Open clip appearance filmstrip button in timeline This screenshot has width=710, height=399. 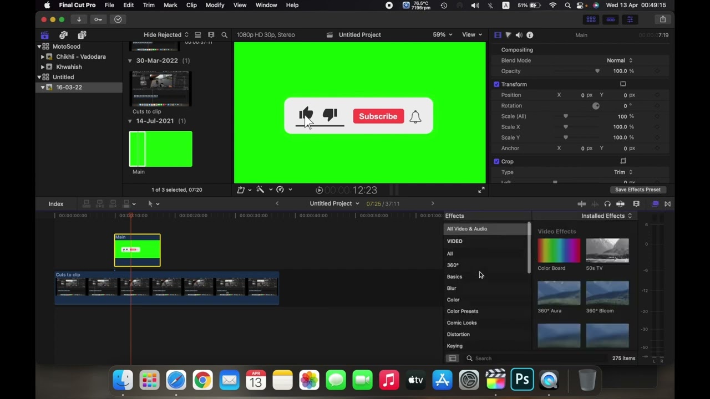point(636,204)
